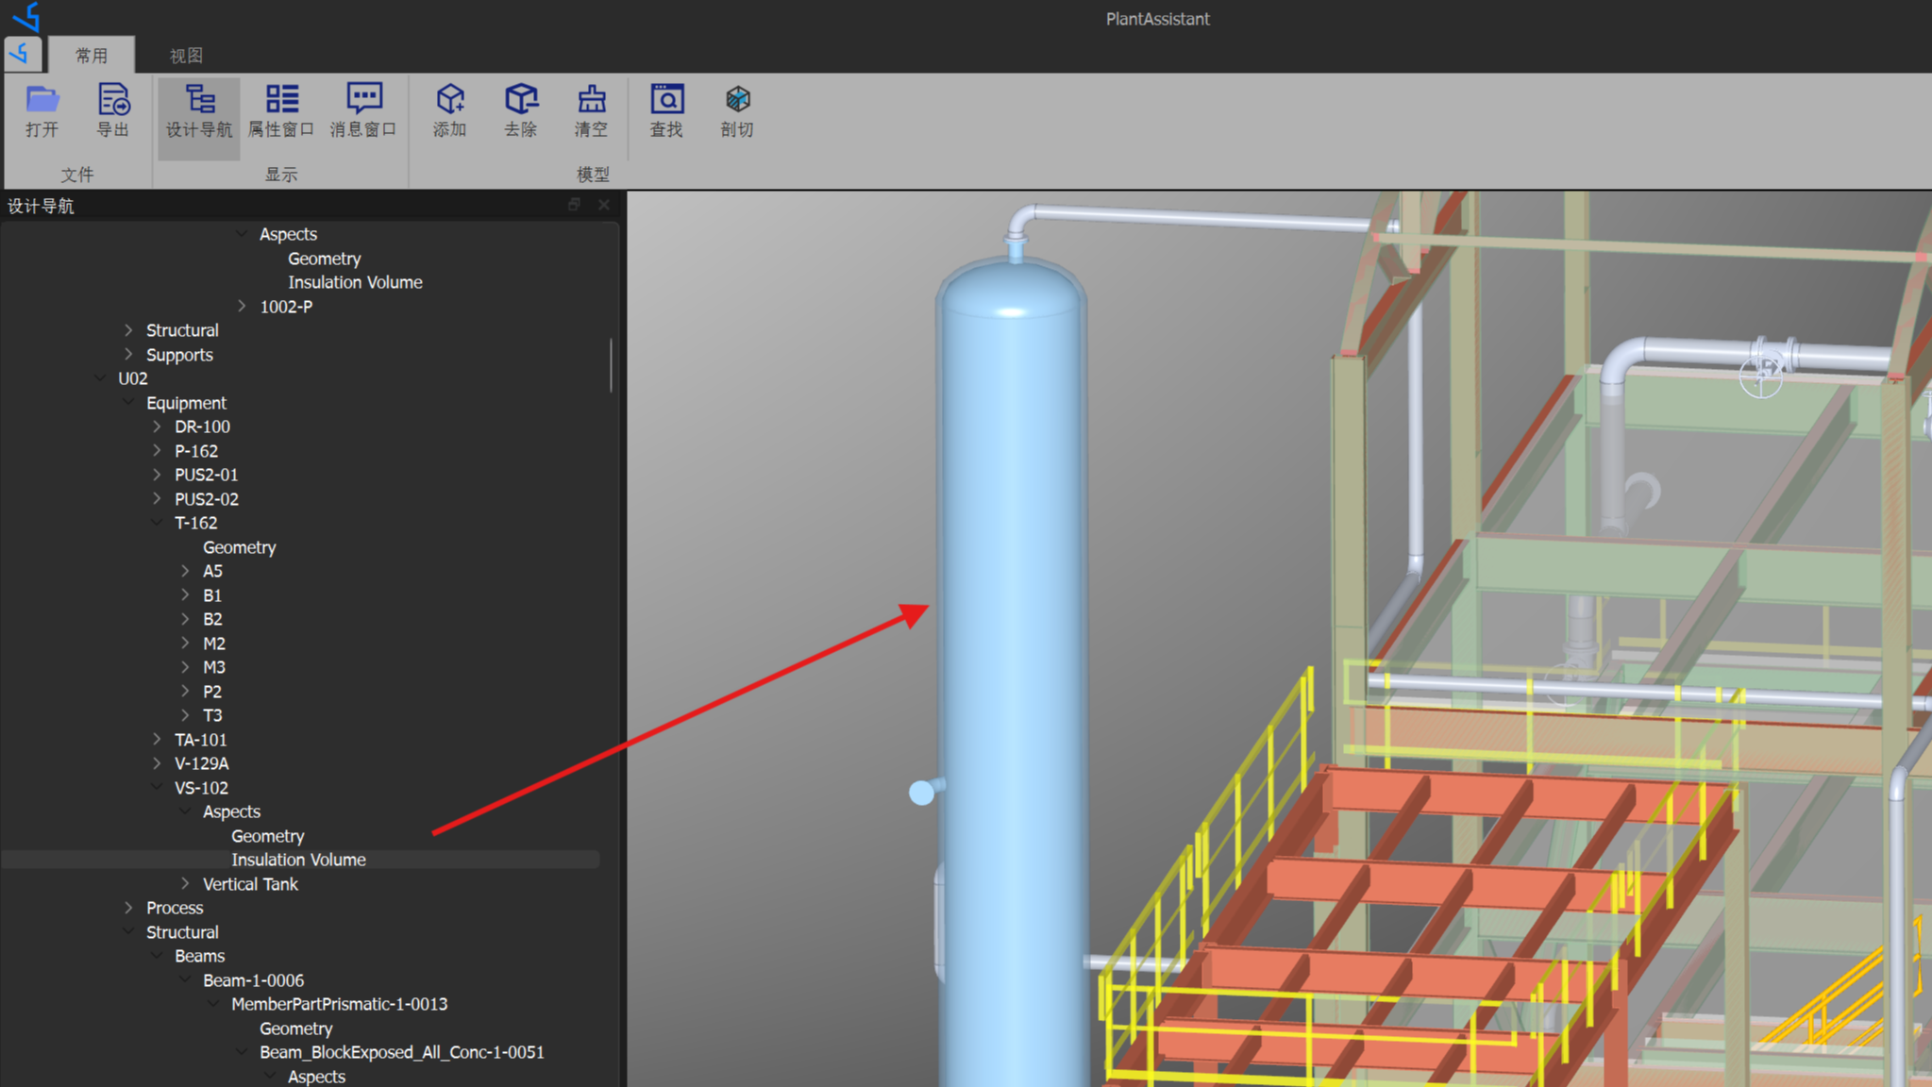Click the 清空 (Clear) model icon

(x=591, y=110)
